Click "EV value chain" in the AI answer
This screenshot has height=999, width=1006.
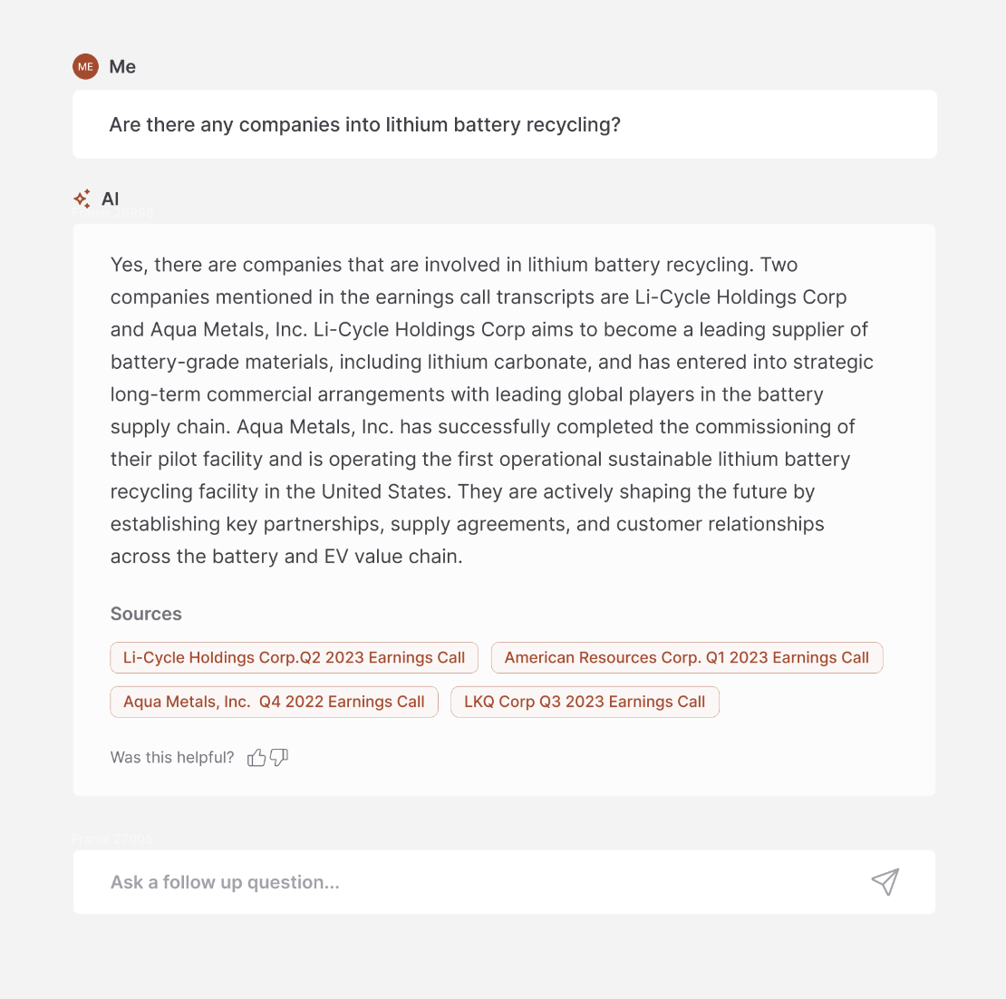(x=392, y=557)
